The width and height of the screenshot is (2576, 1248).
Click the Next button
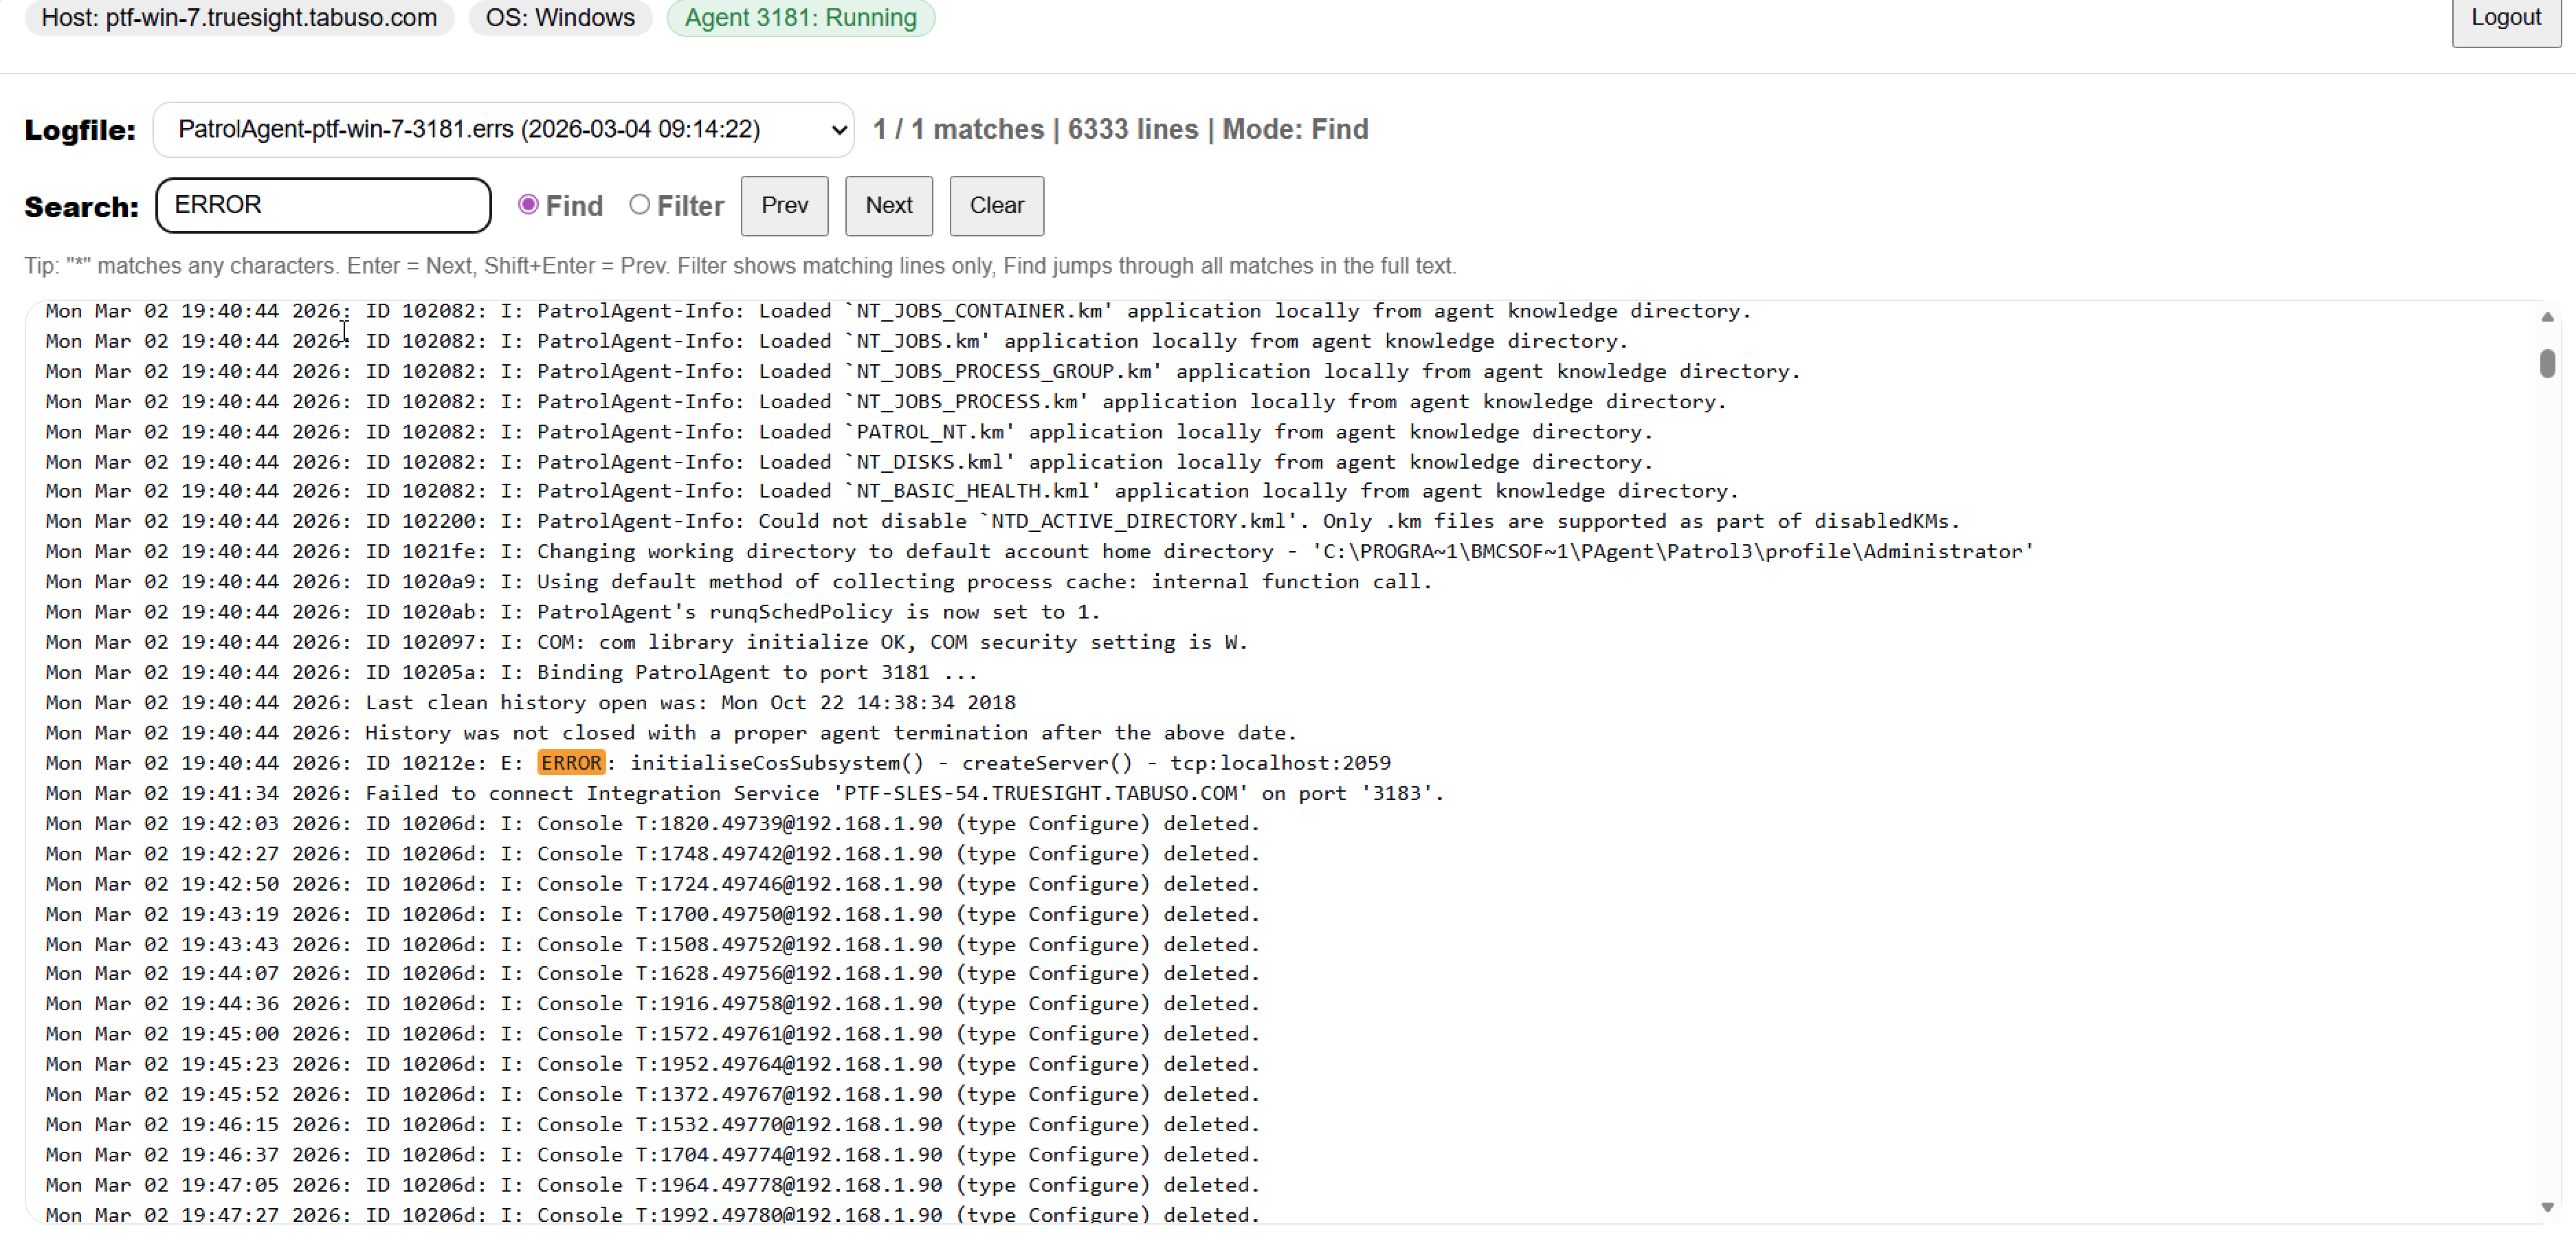(x=888, y=206)
